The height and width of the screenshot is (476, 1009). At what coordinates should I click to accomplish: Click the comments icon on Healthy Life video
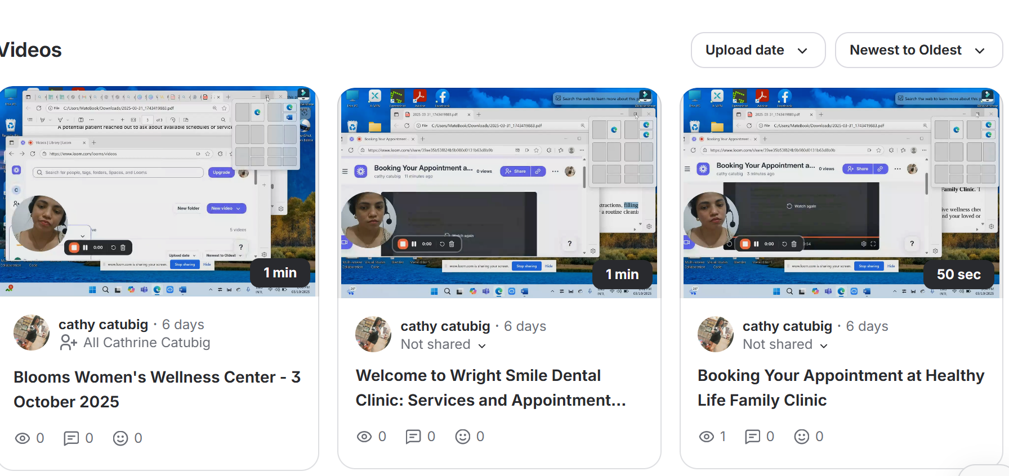coord(752,437)
